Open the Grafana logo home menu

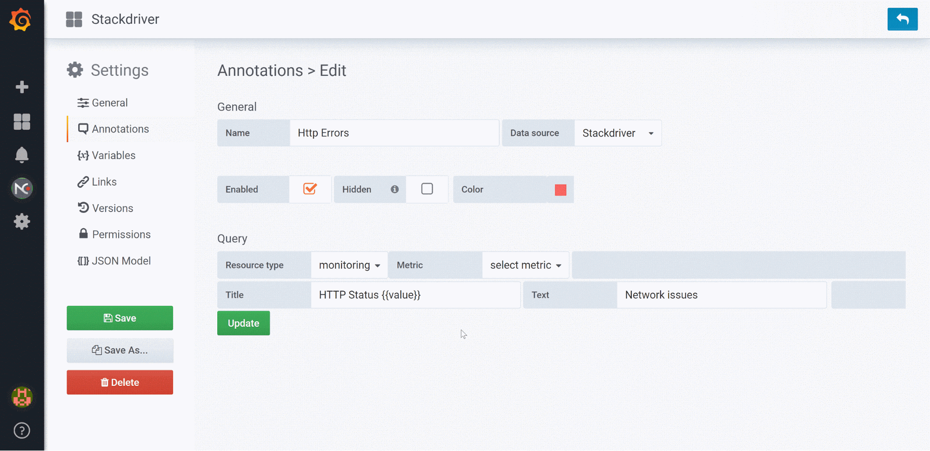tap(21, 20)
